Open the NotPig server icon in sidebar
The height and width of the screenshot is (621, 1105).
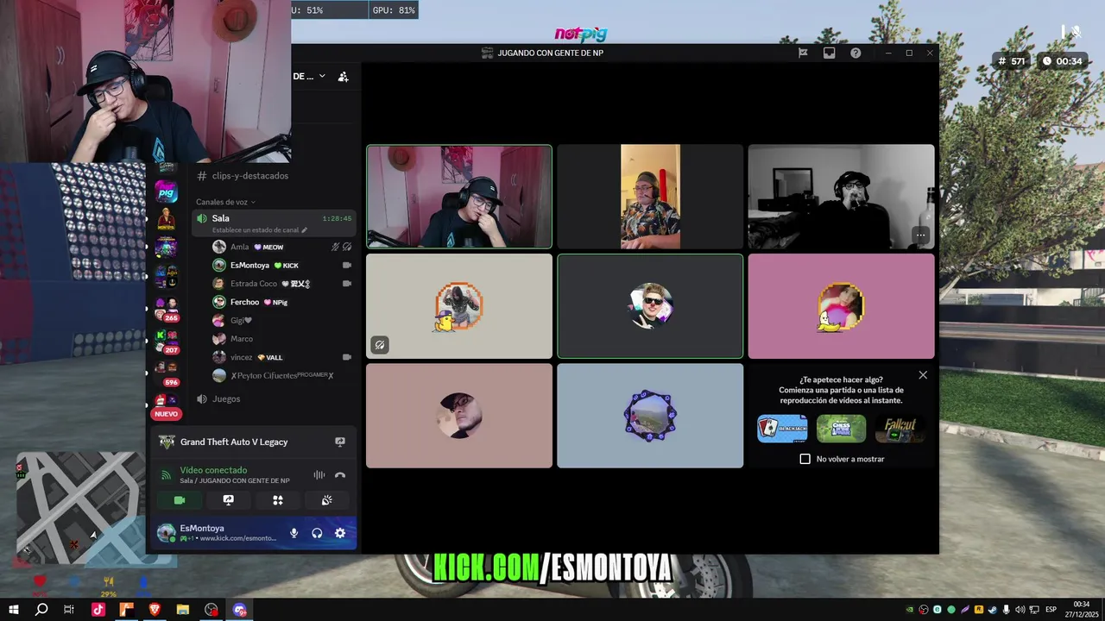166,191
